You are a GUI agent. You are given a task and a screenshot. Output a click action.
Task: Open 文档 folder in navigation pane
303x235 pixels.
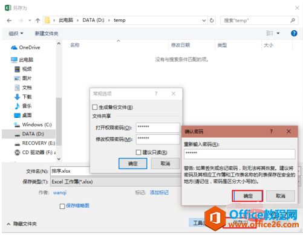[x=23, y=88]
